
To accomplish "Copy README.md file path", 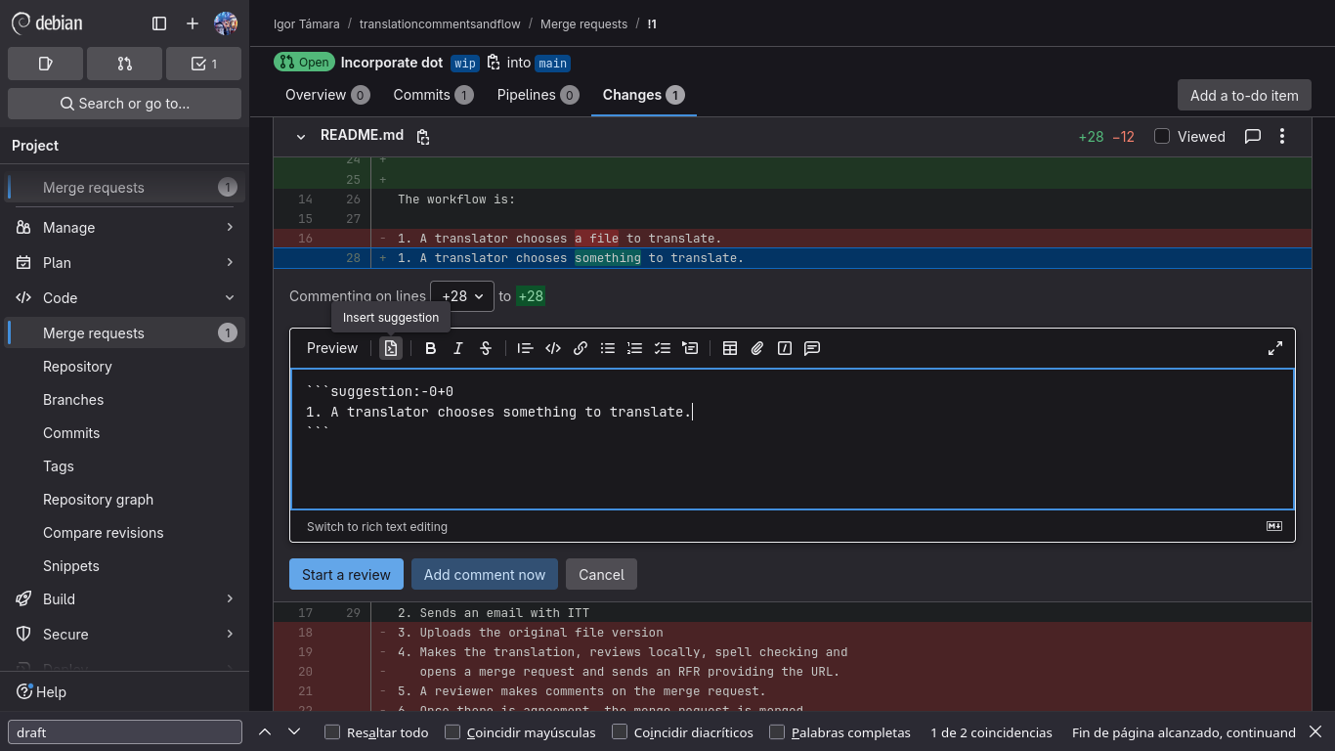I will 423,137.
